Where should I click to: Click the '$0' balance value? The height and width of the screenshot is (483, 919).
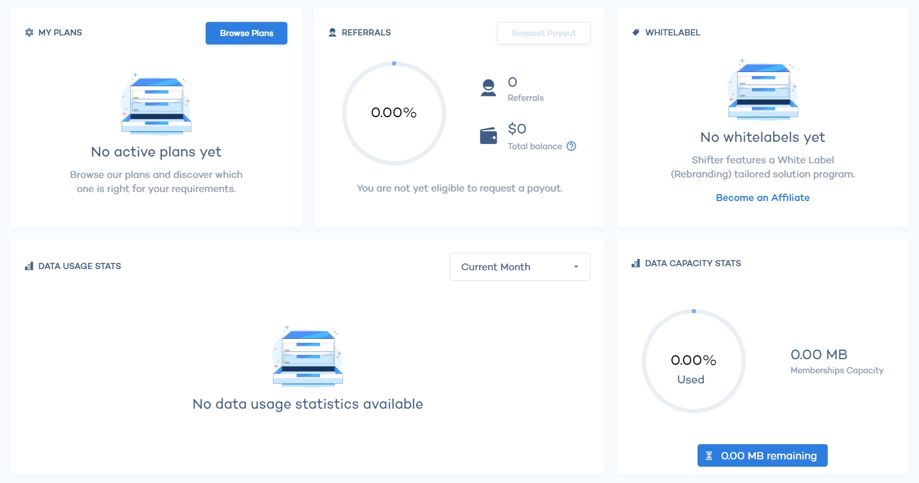click(x=517, y=129)
